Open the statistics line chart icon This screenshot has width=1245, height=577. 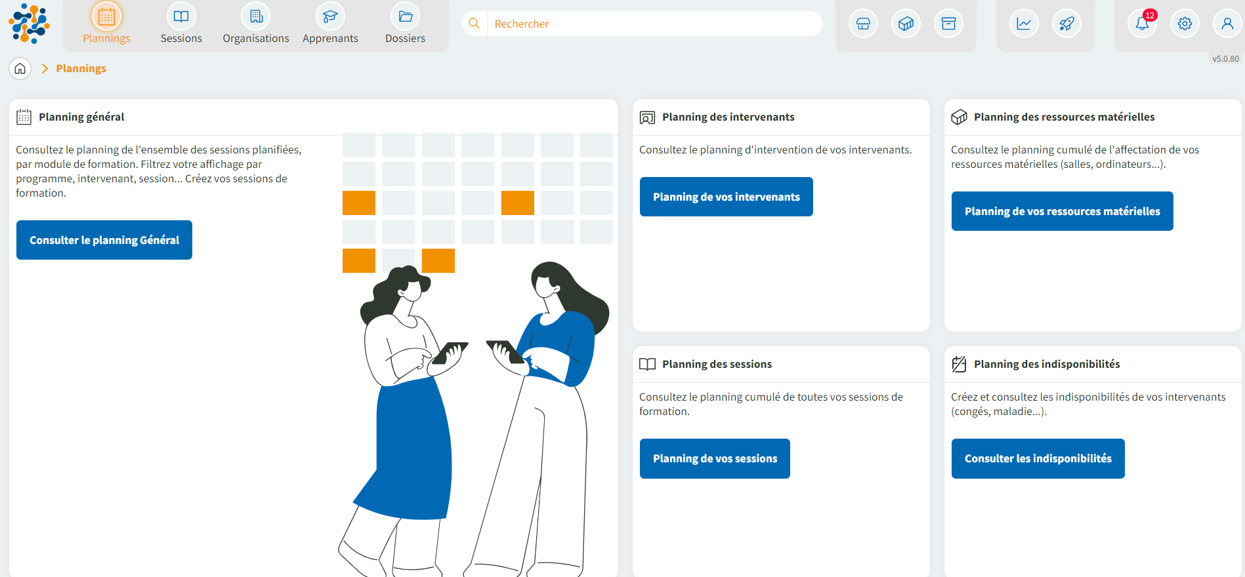(1024, 24)
